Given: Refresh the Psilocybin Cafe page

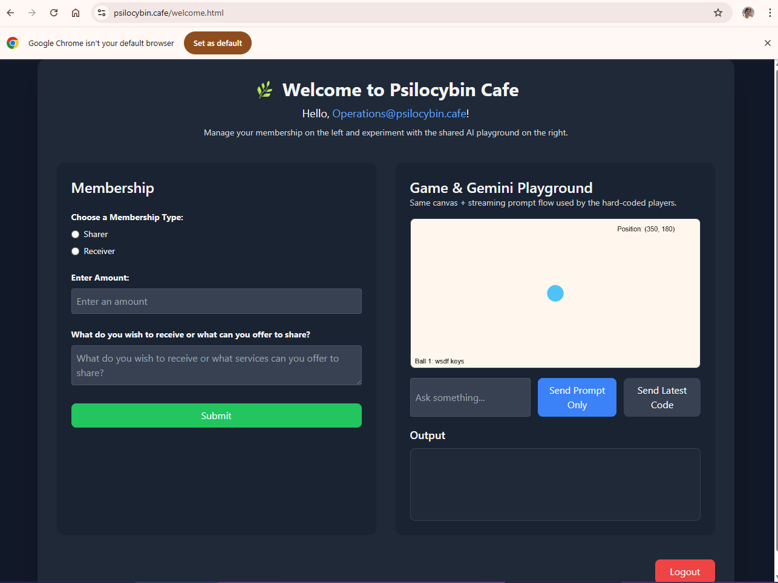Looking at the screenshot, I should coord(54,12).
